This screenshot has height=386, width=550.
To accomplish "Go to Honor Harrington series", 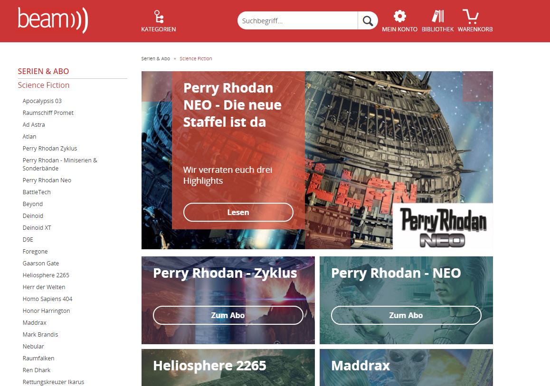I will click(x=46, y=311).
